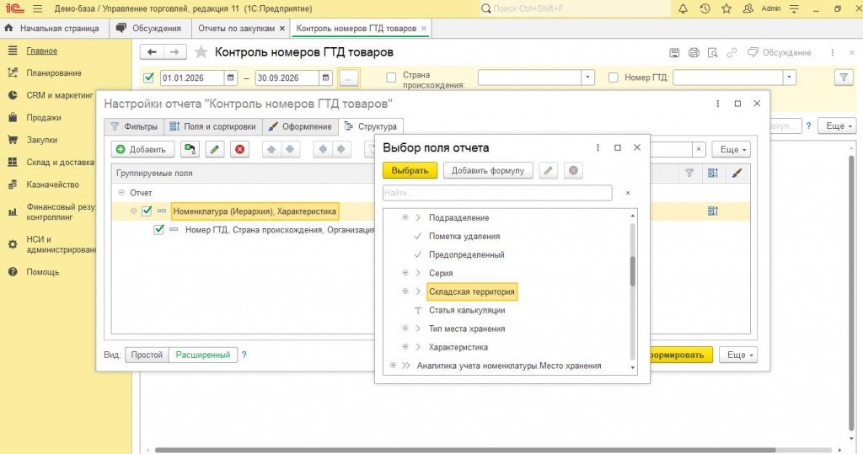Expand Серия field
863x454 pixels.
click(x=405, y=273)
